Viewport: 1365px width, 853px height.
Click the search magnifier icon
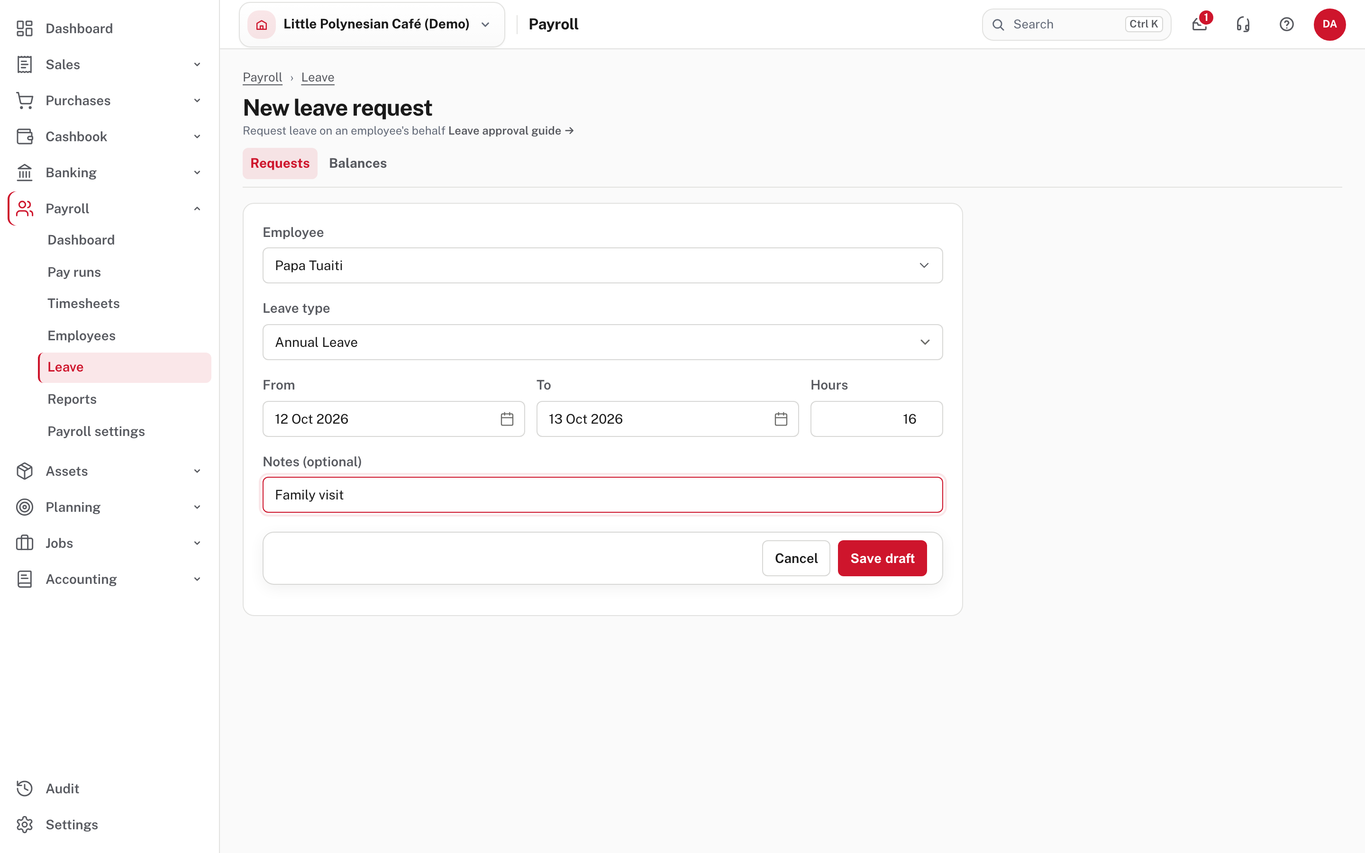(998, 25)
